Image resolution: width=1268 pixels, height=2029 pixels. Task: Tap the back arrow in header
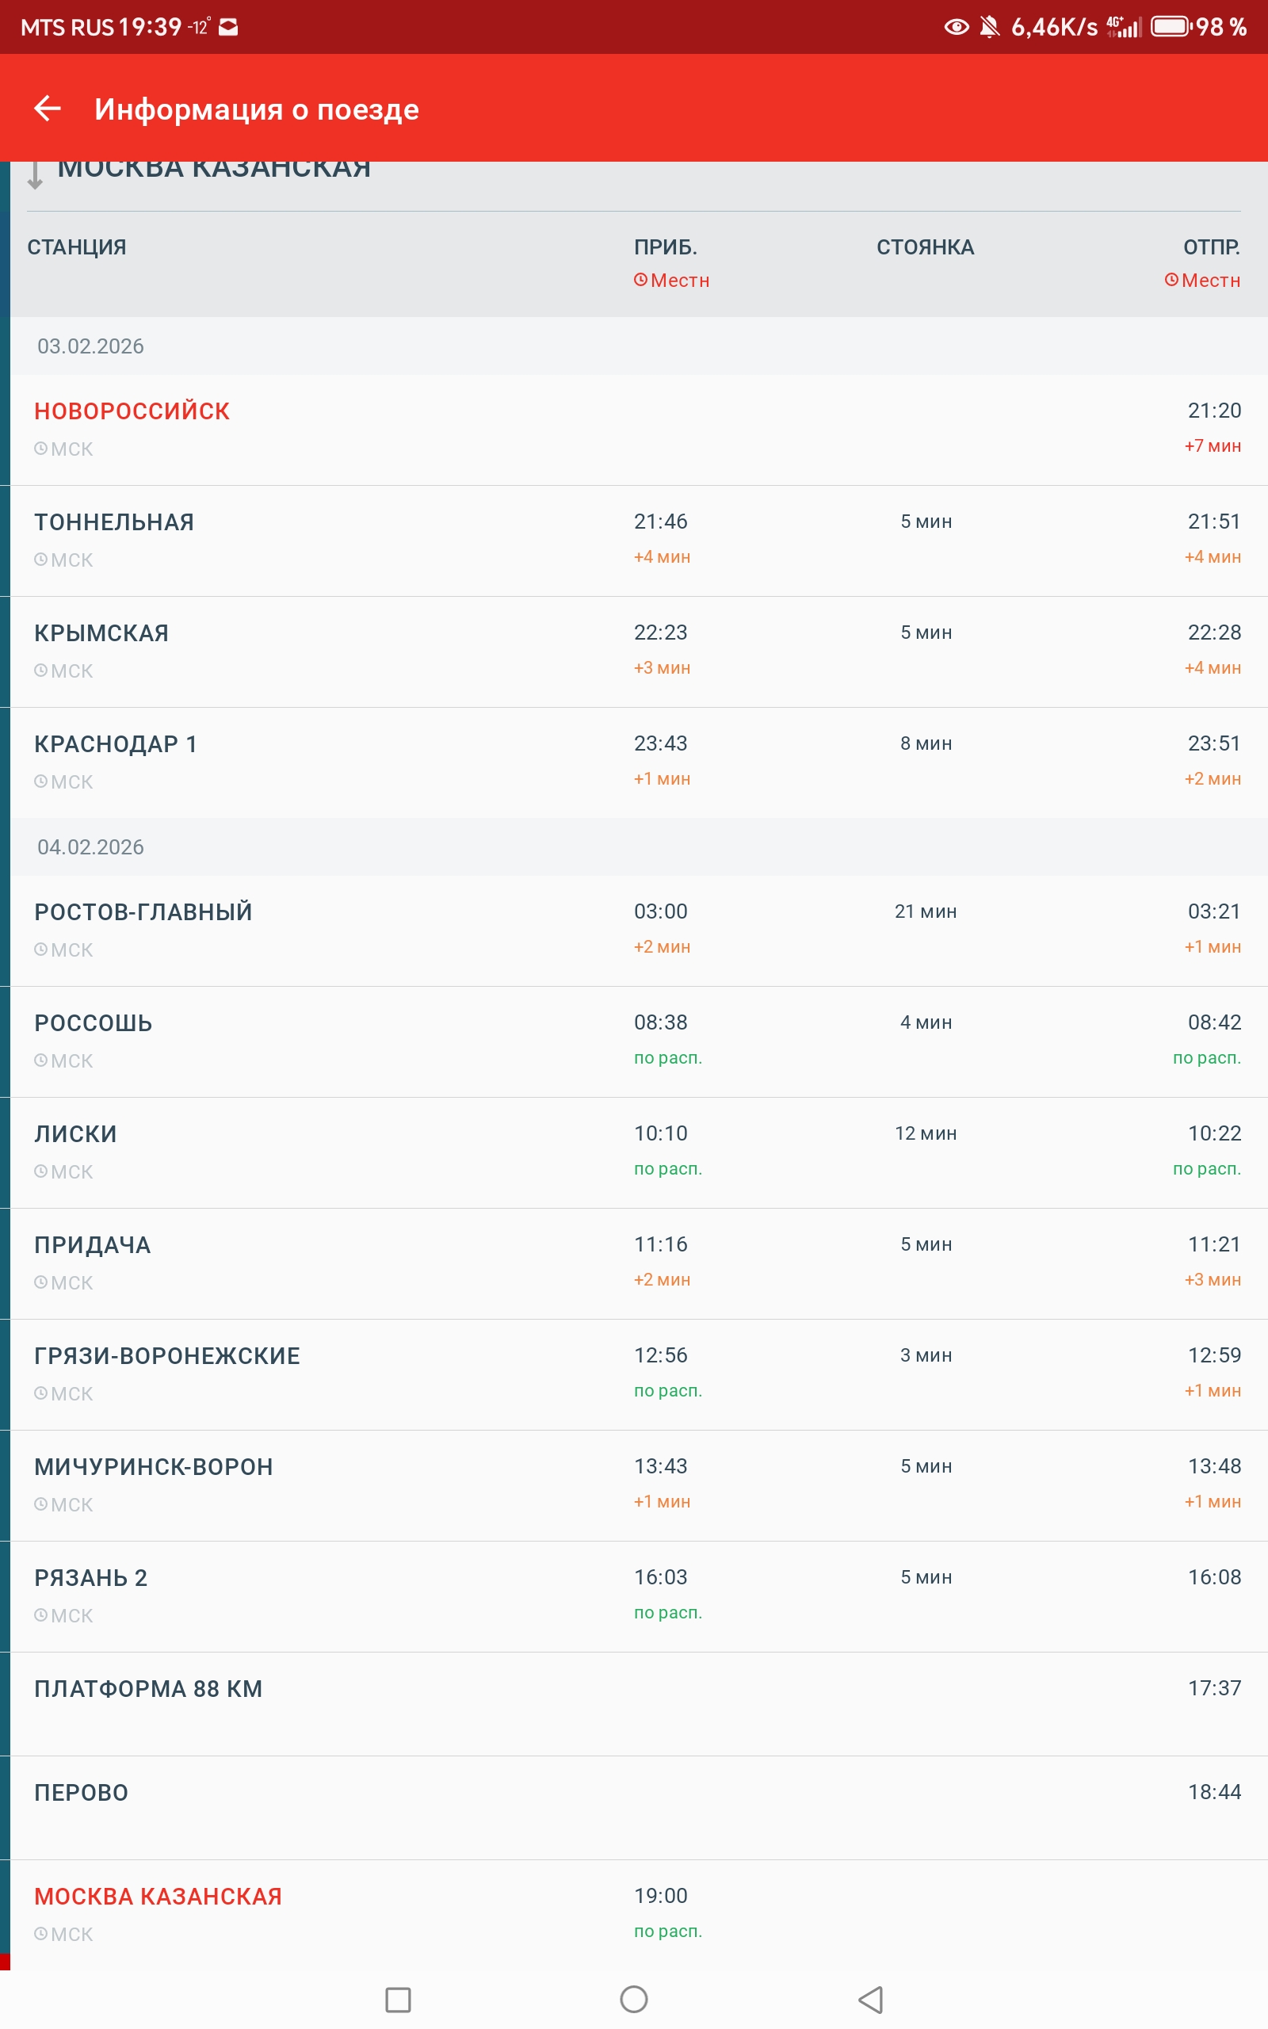[48, 109]
